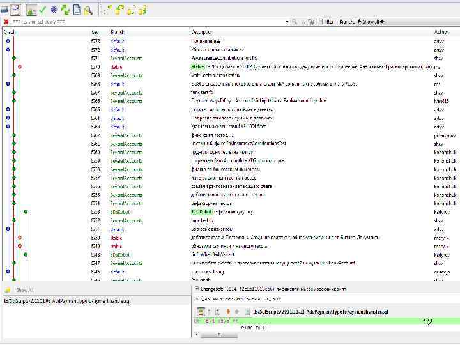Click the folder icon next to Show All
This screenshot has width=460, height=345.
coord(8,291)
